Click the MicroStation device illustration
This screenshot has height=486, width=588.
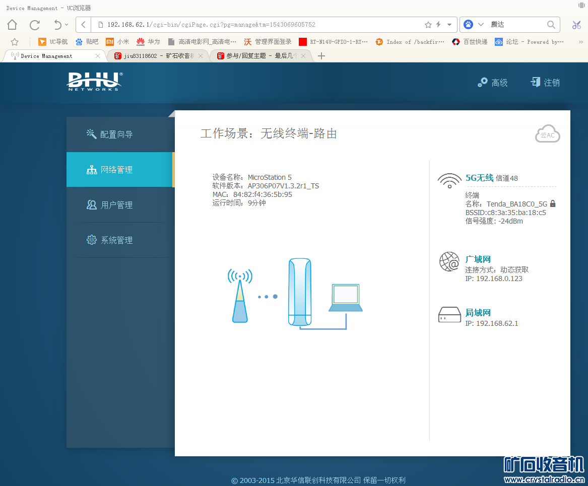click(x=300, y=292)
